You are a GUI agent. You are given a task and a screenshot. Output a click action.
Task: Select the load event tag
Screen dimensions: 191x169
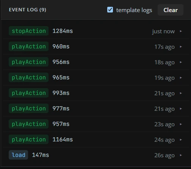pos(19,155)
